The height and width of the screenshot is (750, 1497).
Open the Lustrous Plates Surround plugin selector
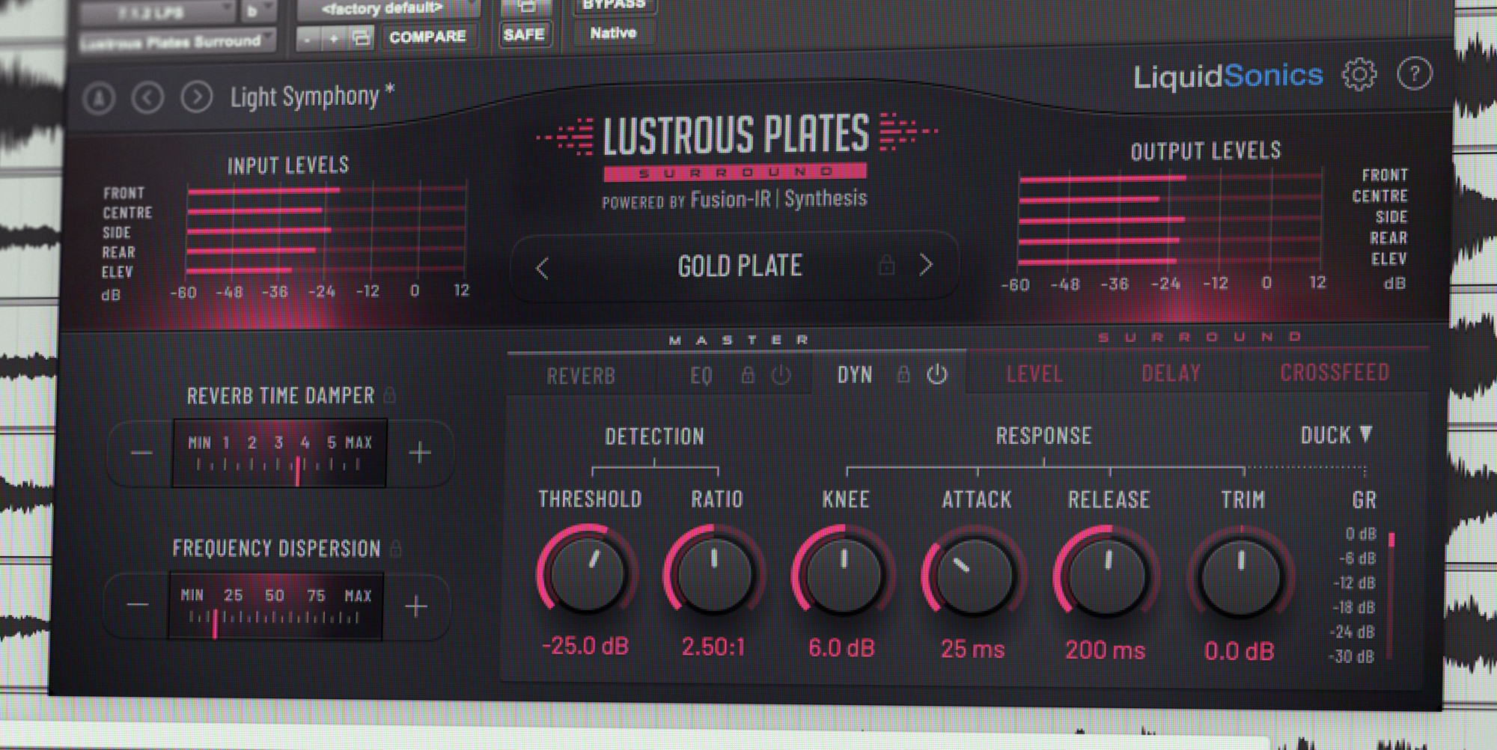(177, 40)
